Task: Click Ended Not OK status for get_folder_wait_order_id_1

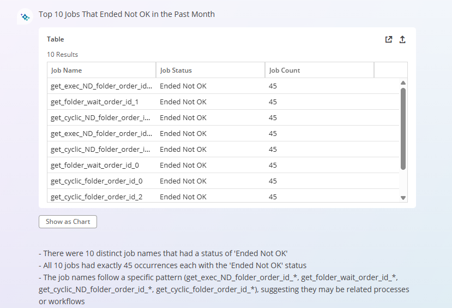Action: pyautogui.click(x=183, y=102)
